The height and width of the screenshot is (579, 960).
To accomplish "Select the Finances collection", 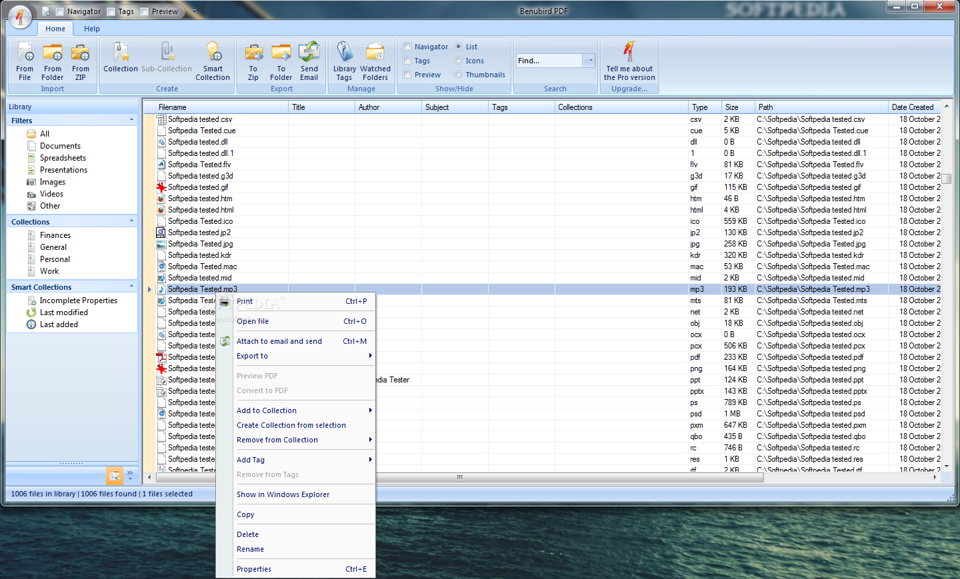I will pos(55,235).
